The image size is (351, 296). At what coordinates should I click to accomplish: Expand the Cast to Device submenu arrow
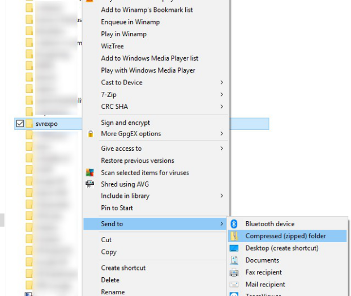coord(221,82)
